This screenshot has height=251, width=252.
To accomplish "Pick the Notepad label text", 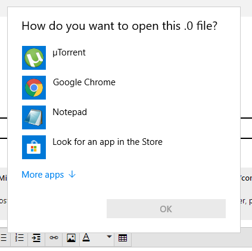I will [70, 112].
